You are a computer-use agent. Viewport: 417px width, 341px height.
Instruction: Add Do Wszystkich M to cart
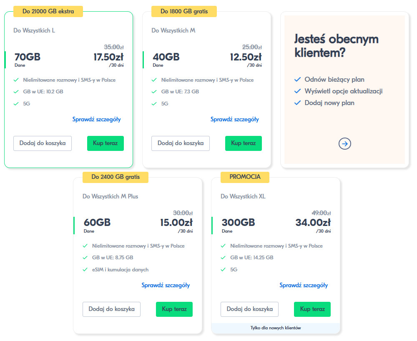181,143
